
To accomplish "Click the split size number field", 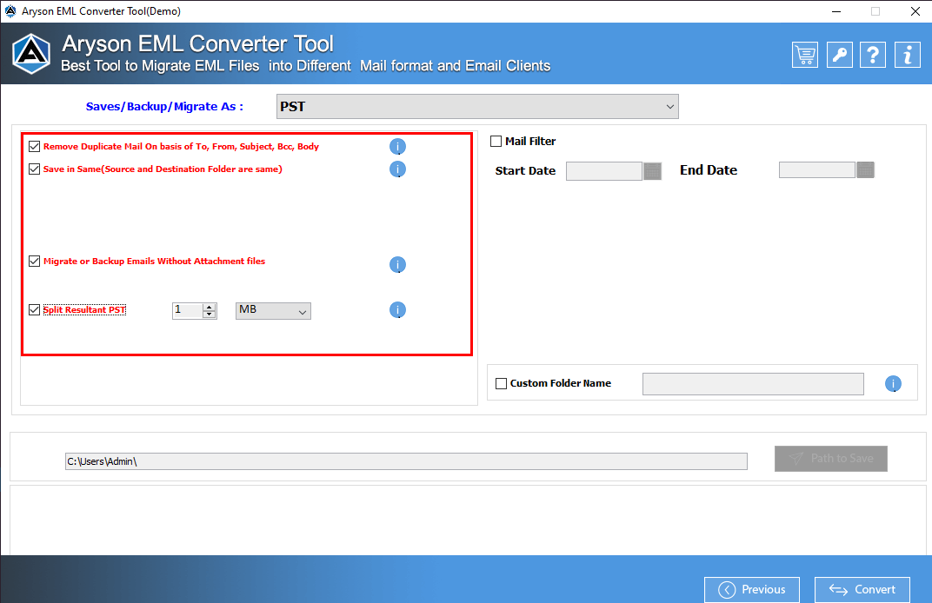I will click(x=187, y=311).
